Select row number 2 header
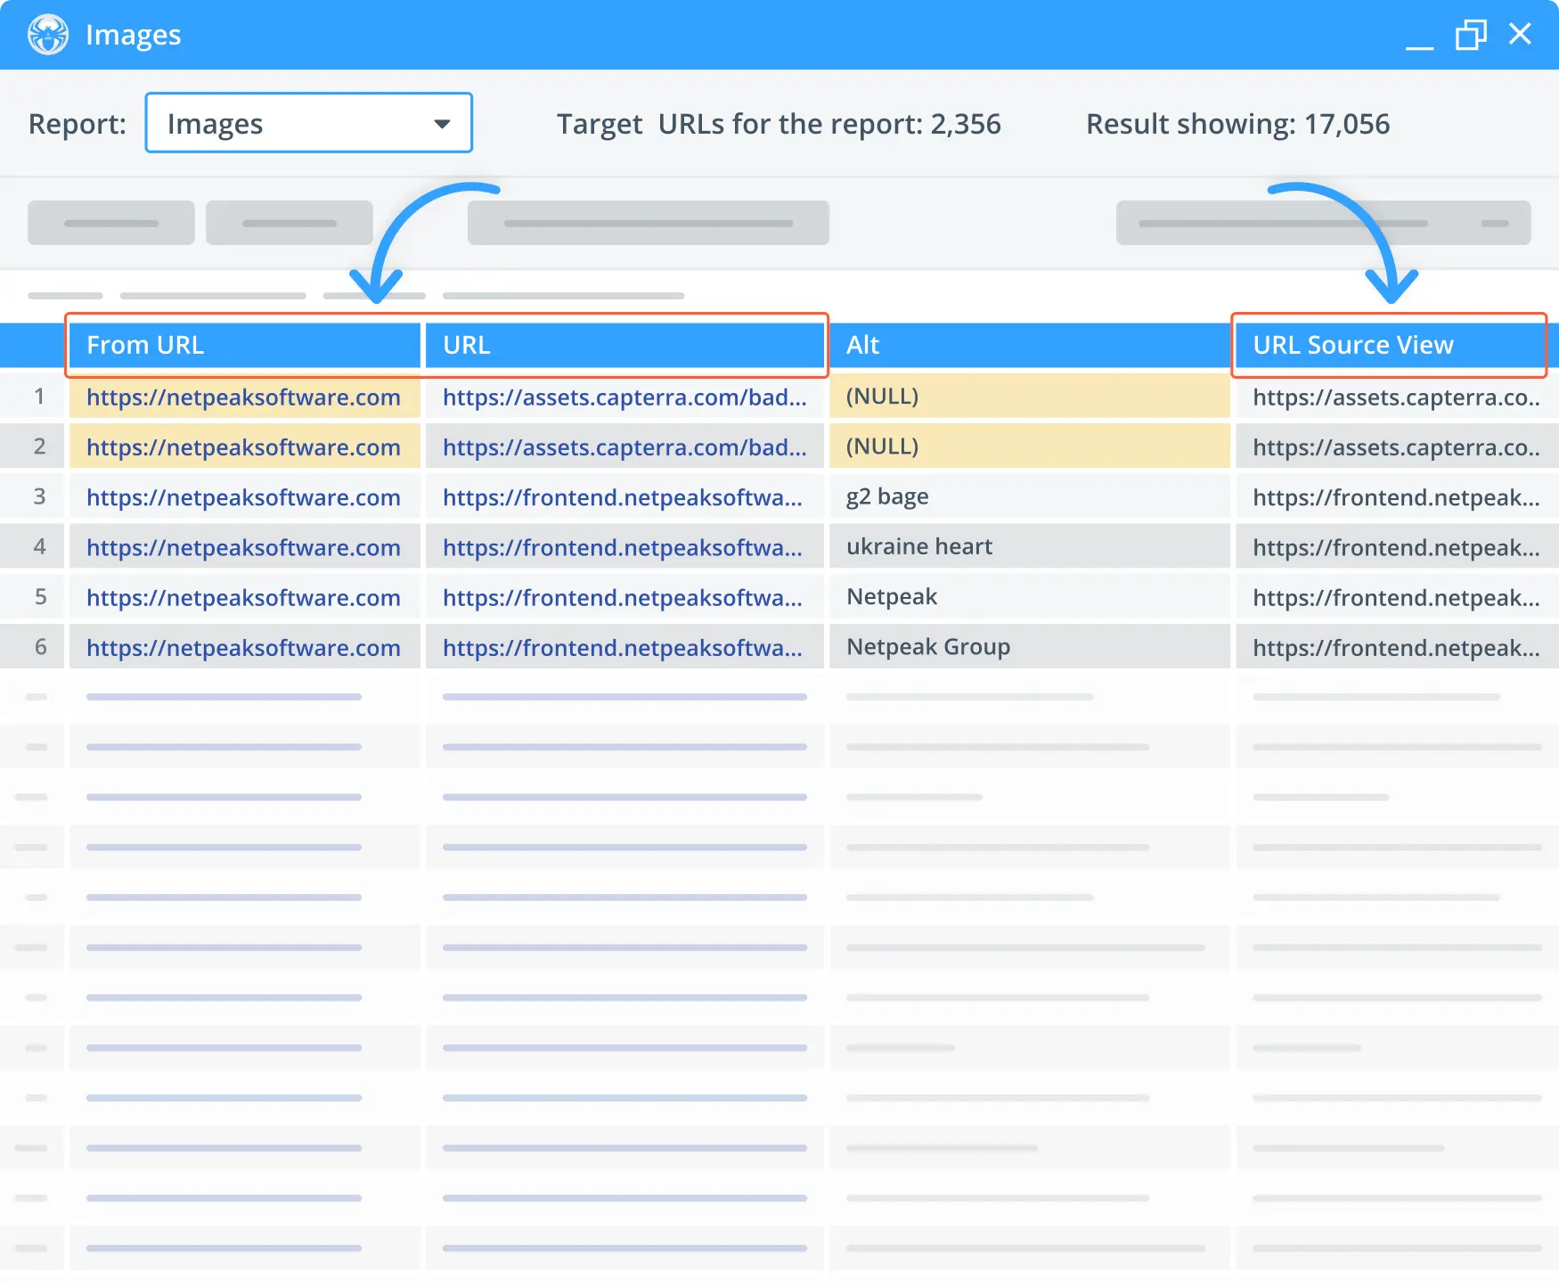The image size is (1559, 1286). click(33, 446)
